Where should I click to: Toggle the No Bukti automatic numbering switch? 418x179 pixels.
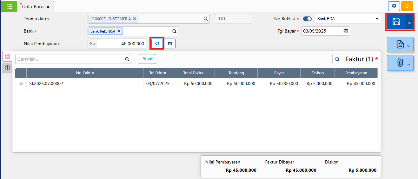pos(307,19)
